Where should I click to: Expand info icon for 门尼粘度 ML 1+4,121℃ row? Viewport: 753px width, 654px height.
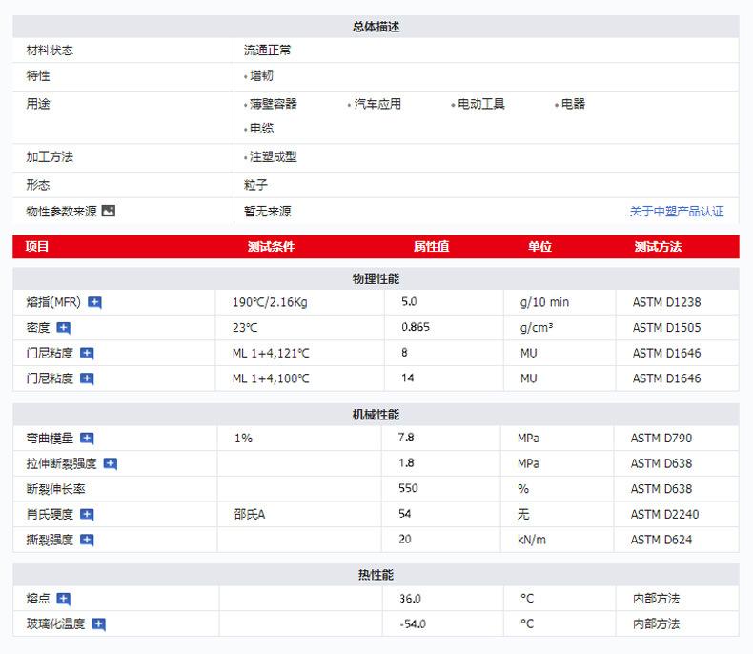(x=87, y=354)
